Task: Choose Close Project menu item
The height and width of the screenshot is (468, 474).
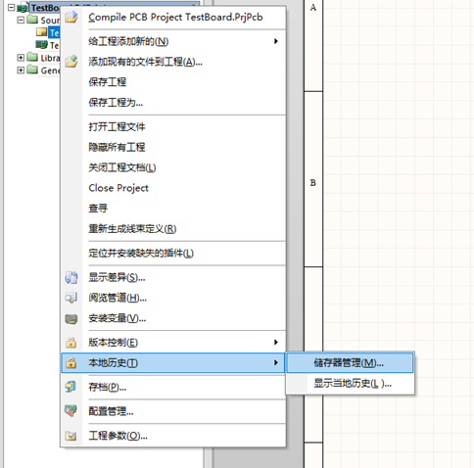Action: tap(173, 188)
